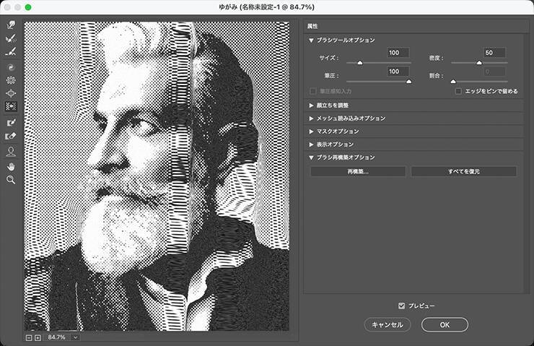Toggle the プレビュー checkbox
Viewport: 534px width, 346px height.
tap(402, 306)
